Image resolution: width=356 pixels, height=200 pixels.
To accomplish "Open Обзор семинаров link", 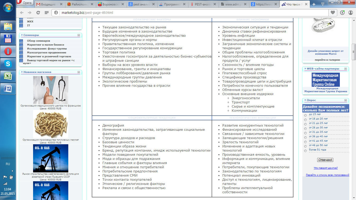I will (x=39, y=41).
